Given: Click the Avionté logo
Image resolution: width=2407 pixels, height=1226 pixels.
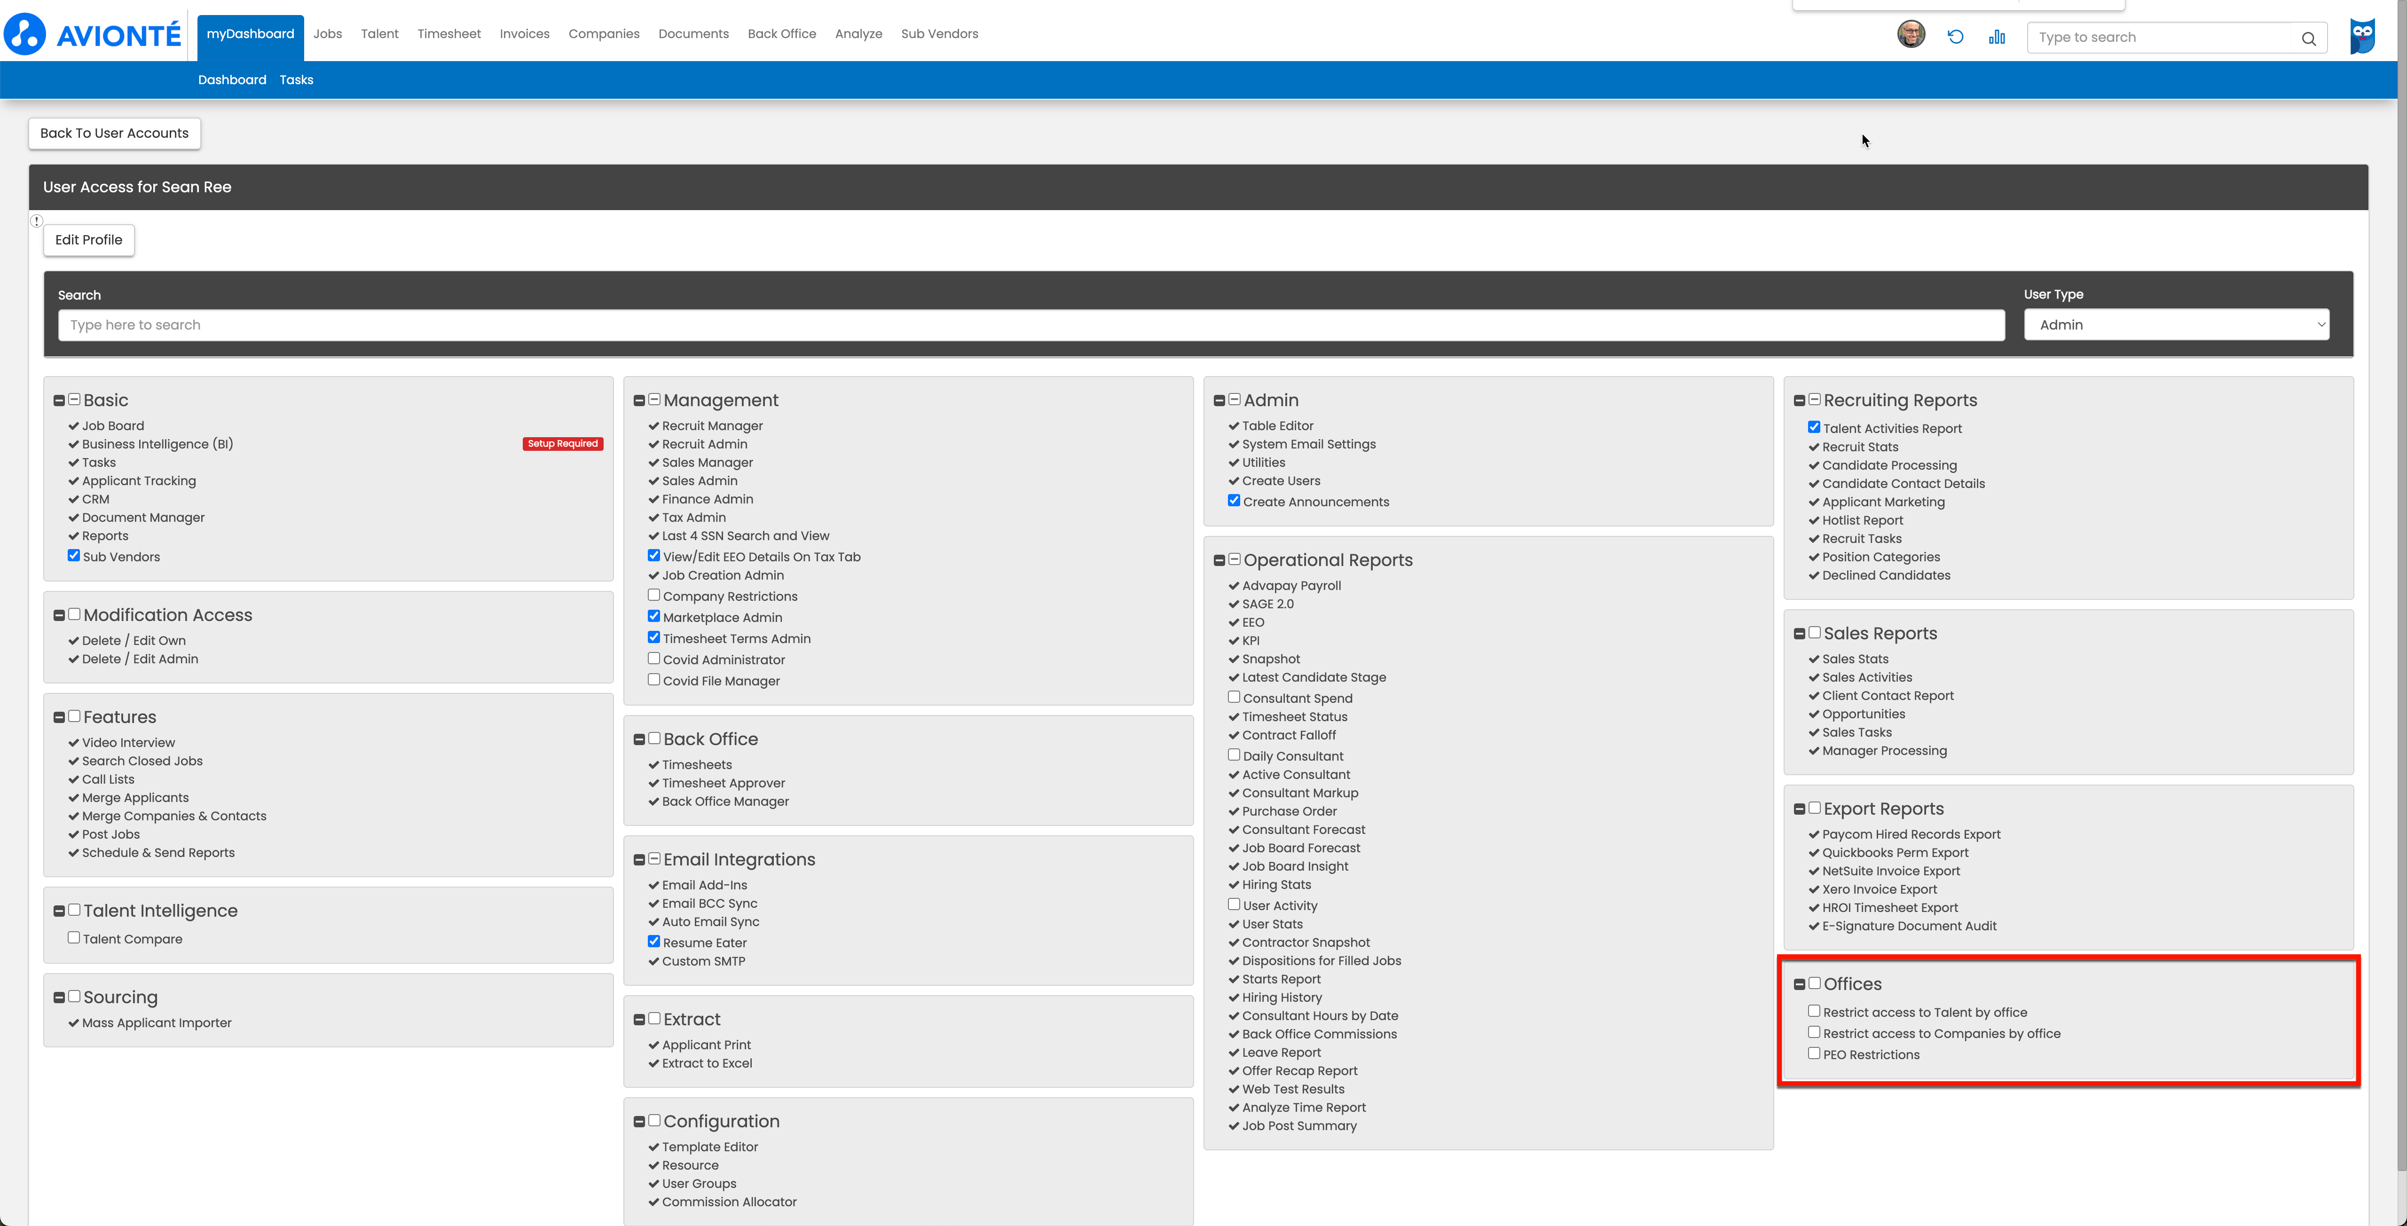Looking at the screenshot, I should tap(93, 35).
